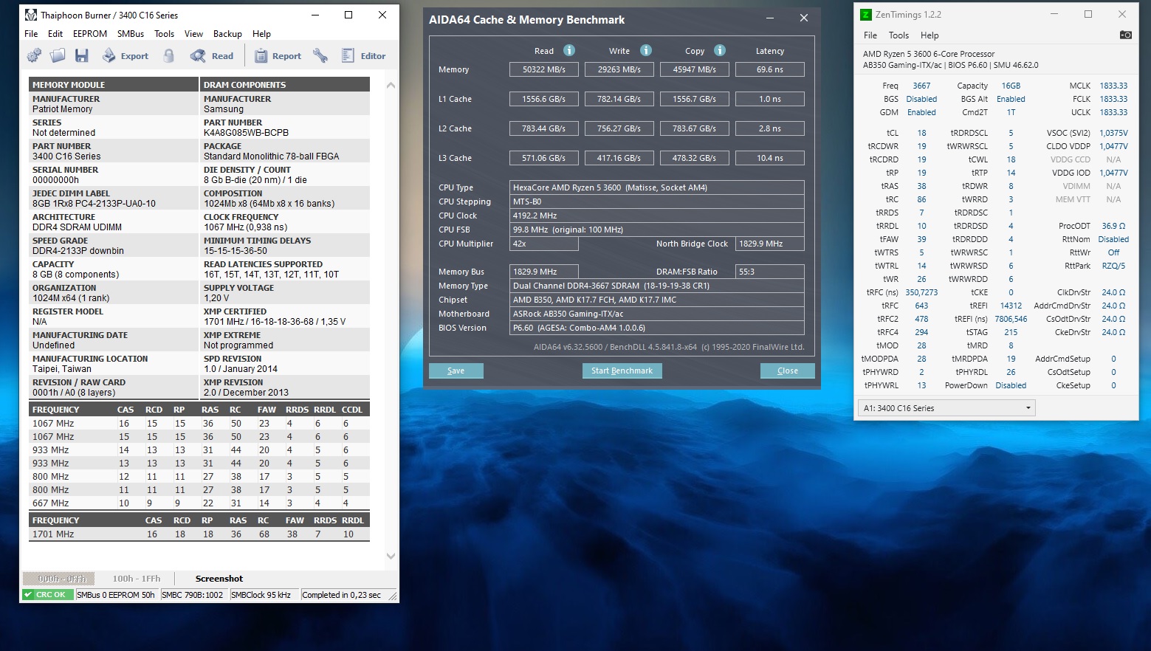The width and height of the screenshot is (1151, 651).
Task: Click the scroll down arrow in Thaiphoon report
Action: tap(391, 557)
